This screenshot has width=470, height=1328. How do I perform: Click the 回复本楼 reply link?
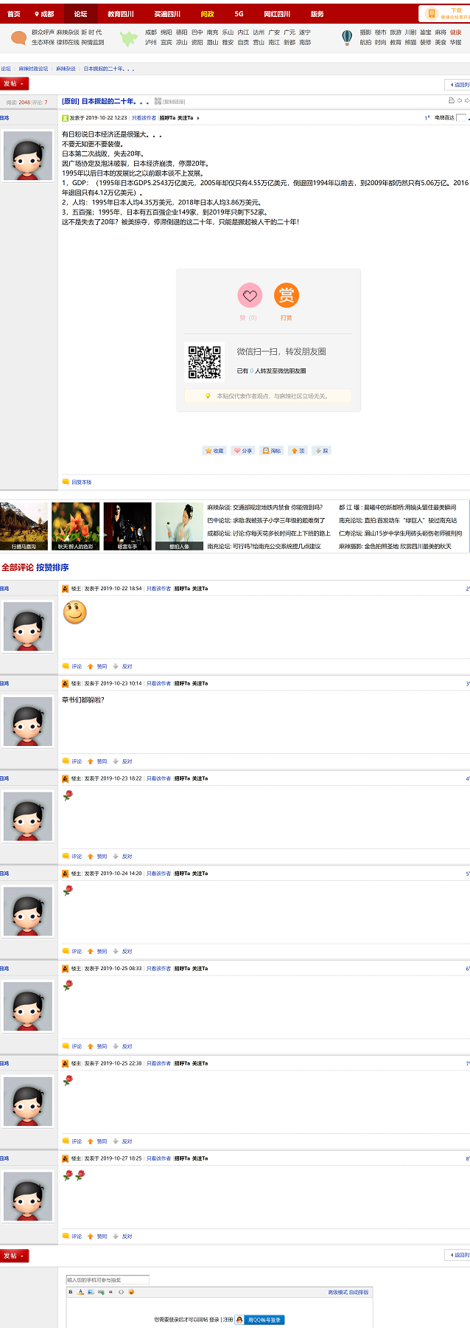point(81,482)
